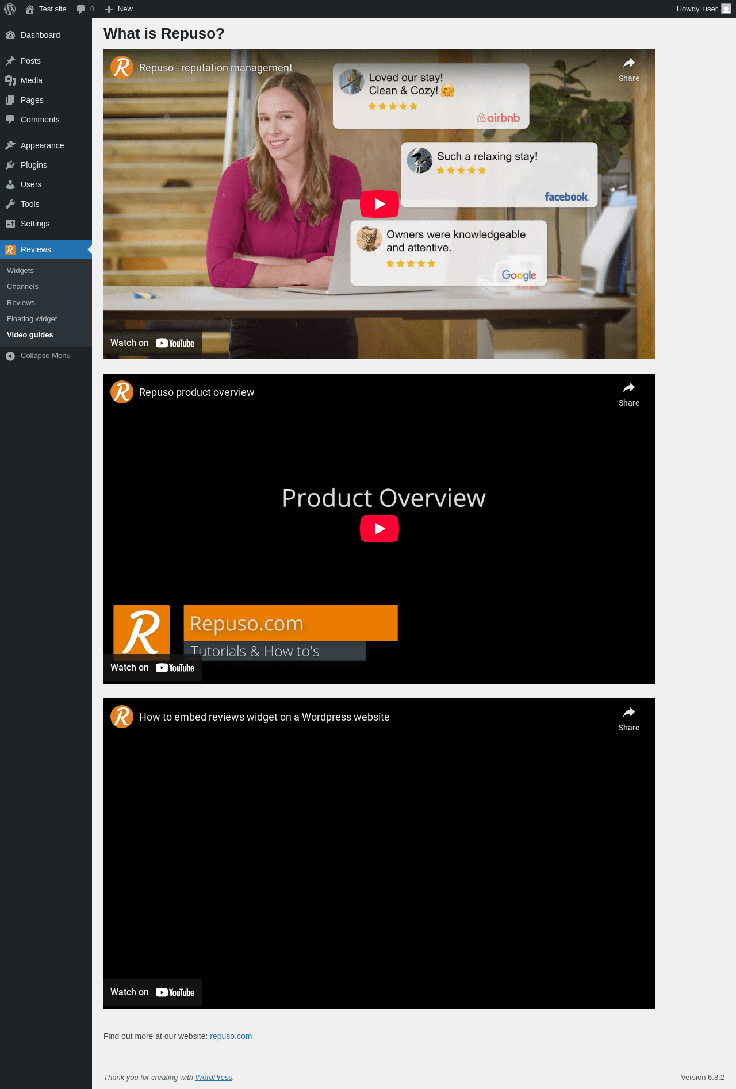Click Repuso channel logo on first video
The width and height of the screenshot is (736, 1089).
tap(122, 67)
